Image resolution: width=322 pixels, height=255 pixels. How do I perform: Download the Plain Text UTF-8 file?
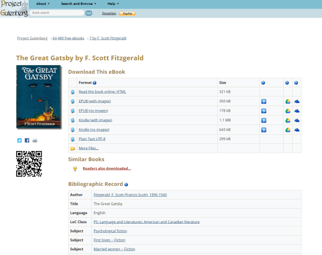(x=92, y=139)
